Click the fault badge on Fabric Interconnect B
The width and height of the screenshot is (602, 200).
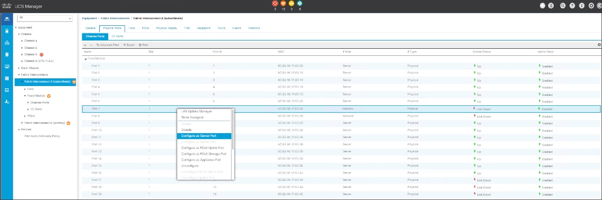click(x=69, y=123)
